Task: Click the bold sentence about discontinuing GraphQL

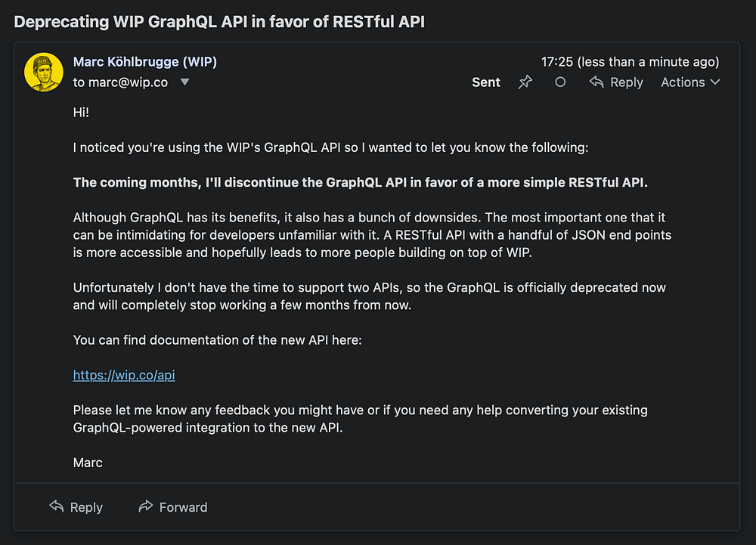Action: [361, 182]
